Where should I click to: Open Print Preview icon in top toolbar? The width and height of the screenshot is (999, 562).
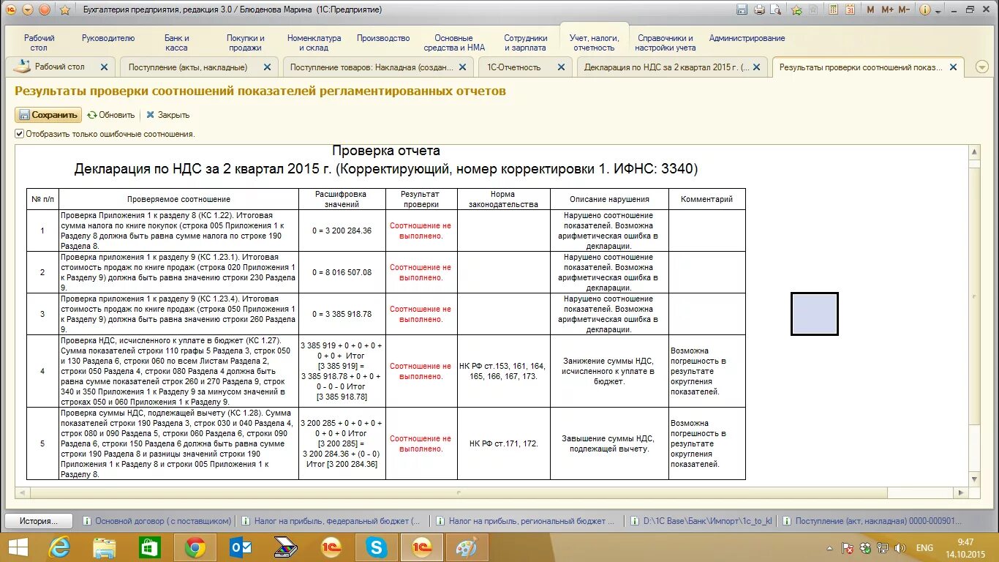pyautogui.click(x=776, y=10)
